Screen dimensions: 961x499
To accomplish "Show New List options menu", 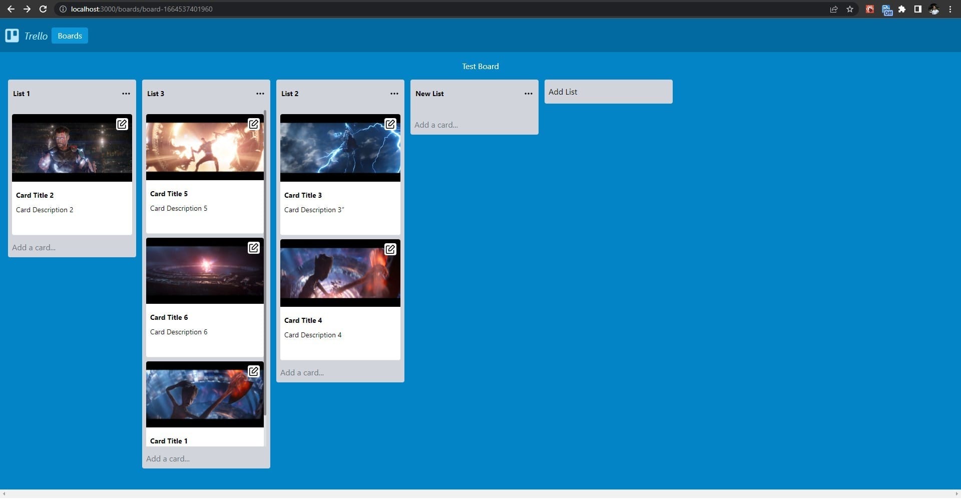I will coord(529,94).
